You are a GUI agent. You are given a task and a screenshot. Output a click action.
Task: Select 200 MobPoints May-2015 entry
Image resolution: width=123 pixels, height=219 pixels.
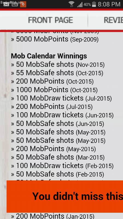point(53,149)
